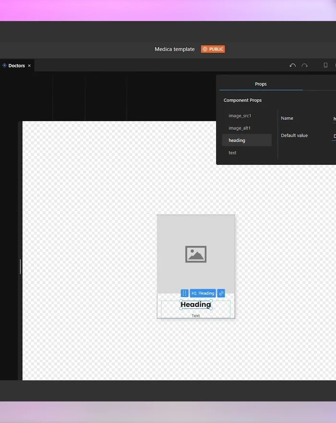Select the text prop in the list
The width and height of the screenshot is (336, 423).
click(x=232, y=153)
